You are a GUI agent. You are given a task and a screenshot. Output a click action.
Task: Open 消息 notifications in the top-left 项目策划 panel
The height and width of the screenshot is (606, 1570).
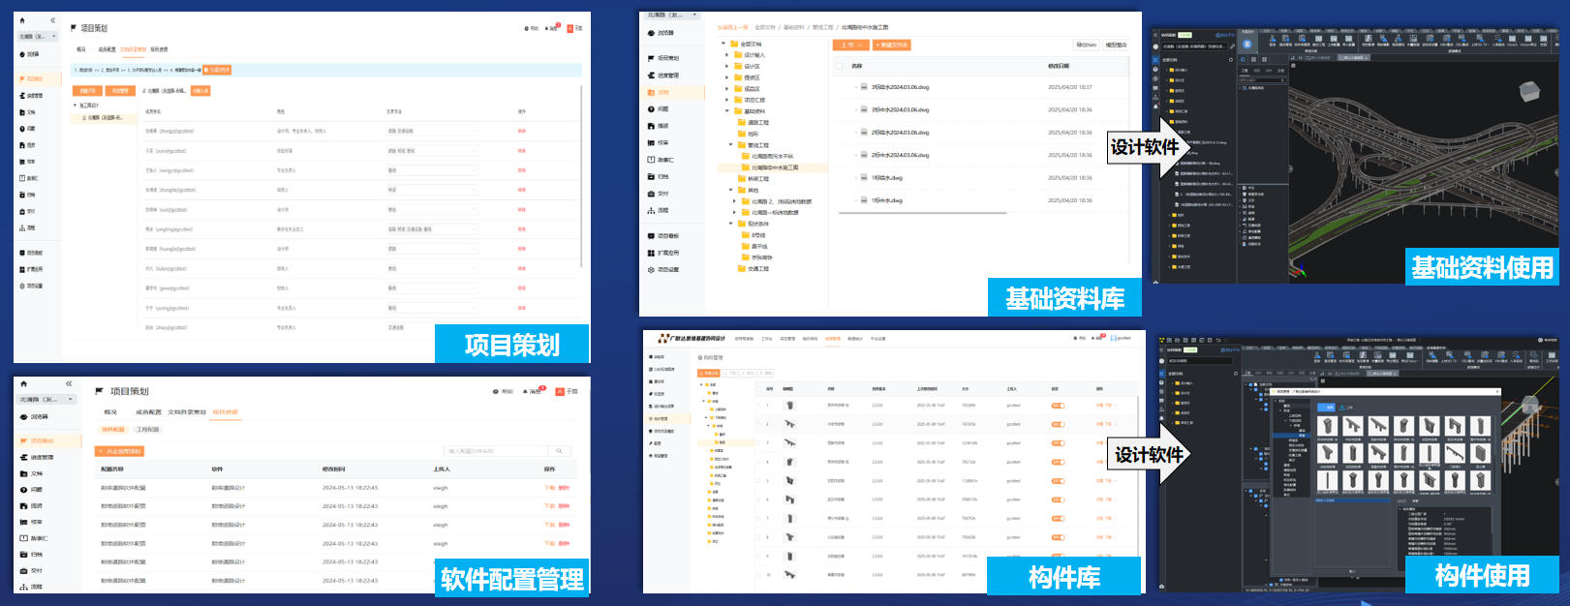(x=552, y=28)
